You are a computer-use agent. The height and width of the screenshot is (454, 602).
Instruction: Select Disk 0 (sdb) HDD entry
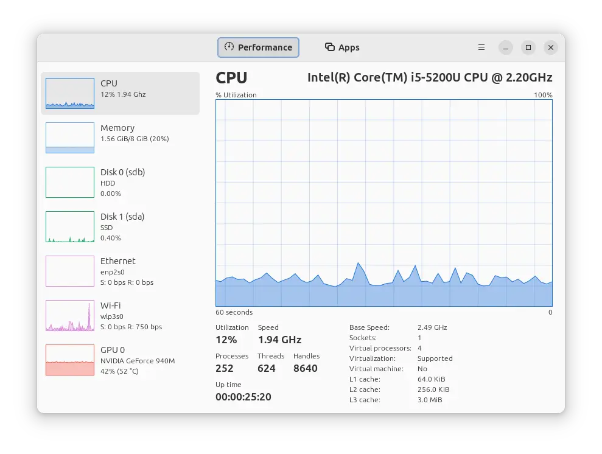(122, 182)
